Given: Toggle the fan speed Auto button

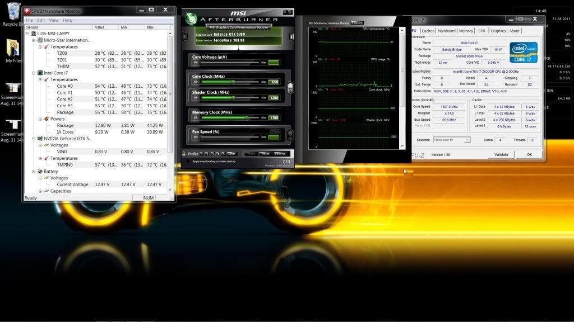Looking at the screenshot, I should click(x=275, y=131).
